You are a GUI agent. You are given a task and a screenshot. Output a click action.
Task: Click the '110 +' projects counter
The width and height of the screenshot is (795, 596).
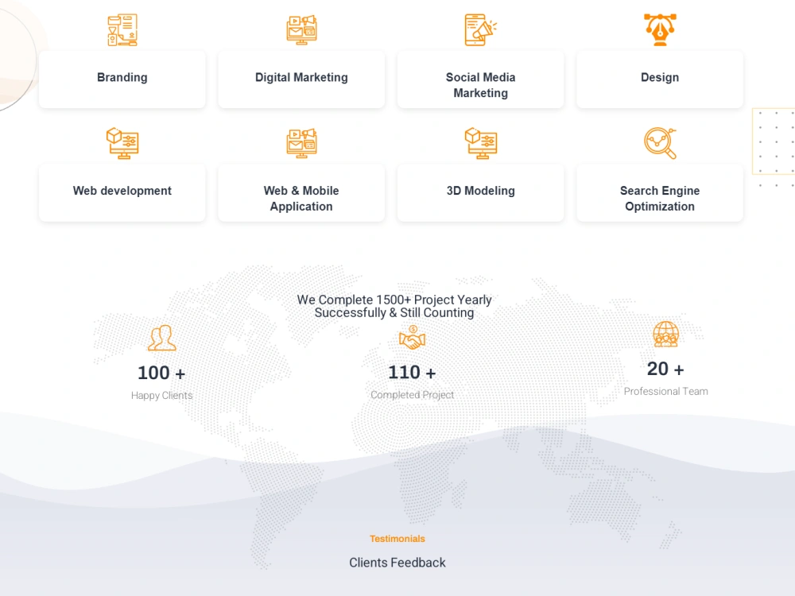pos(412,373)
